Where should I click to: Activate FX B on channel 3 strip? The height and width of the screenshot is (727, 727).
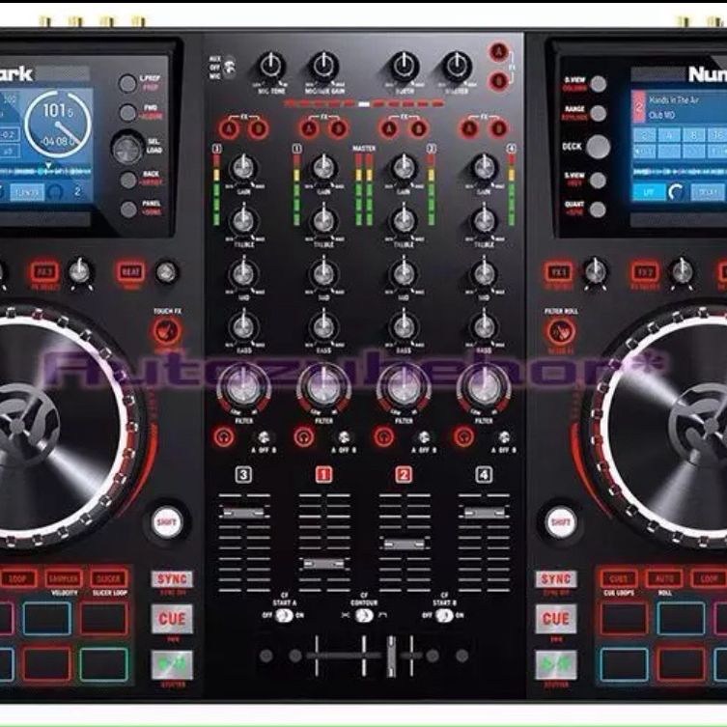[258, 129]
